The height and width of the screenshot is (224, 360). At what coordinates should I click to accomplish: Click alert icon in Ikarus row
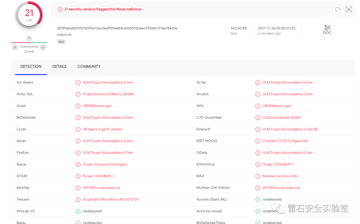coord(78,164)
